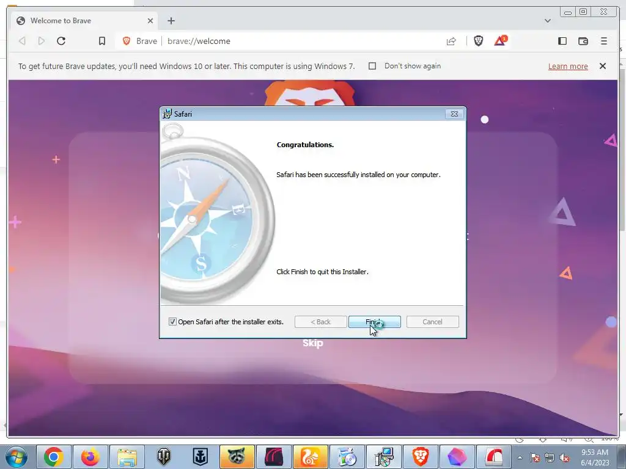Open the purple gem app on taskbar
The image size is (626, 469).
(457, 457)
